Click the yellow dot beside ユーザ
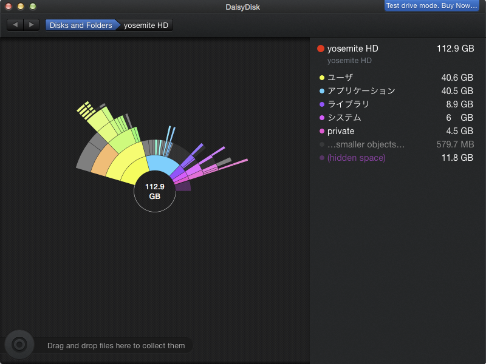 [322, 78]
